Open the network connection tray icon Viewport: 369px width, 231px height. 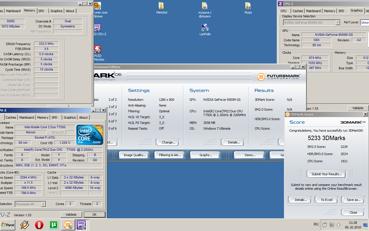click(332, 225)
